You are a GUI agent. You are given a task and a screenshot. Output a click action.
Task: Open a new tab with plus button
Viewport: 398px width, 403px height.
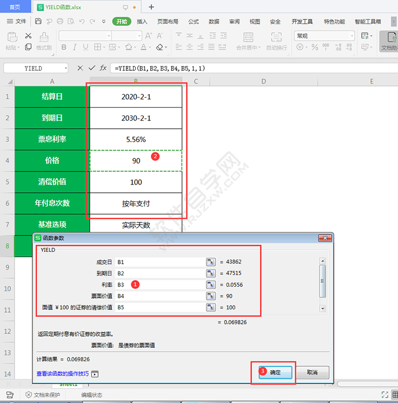[151, 7]
